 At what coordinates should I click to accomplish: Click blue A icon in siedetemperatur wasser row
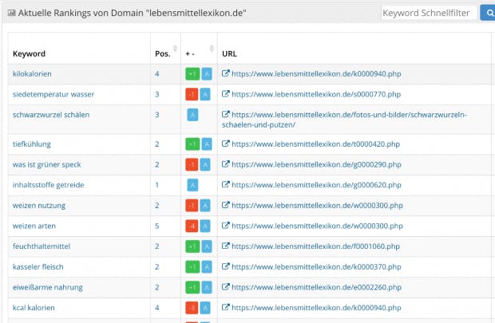205,94
